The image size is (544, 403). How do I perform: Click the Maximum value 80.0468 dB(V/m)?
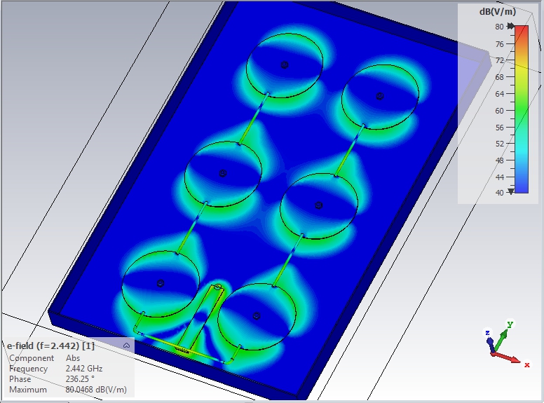(95, 390)
